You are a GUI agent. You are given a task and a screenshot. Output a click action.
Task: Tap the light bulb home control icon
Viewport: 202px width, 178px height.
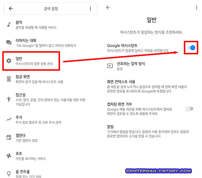tap(9, 174)
